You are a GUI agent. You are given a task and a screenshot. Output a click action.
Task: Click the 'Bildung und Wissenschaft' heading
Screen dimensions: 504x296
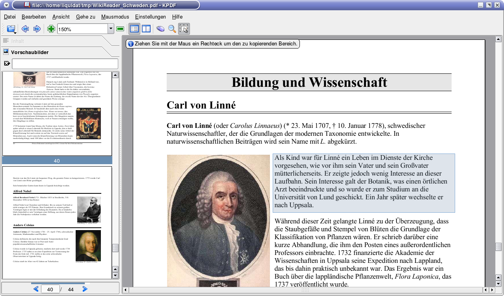pos(309,82)
